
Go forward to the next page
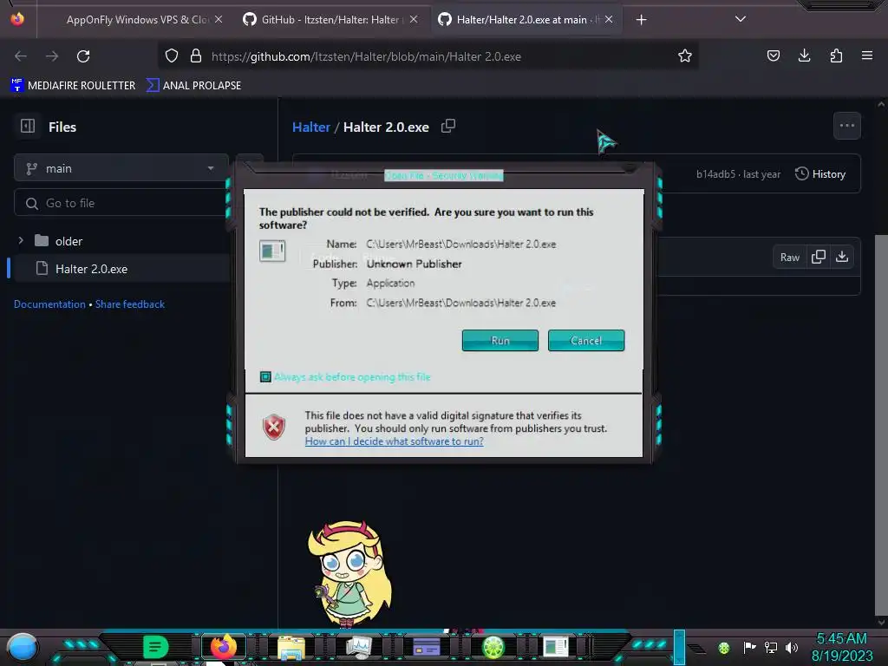tap(52, 56)
